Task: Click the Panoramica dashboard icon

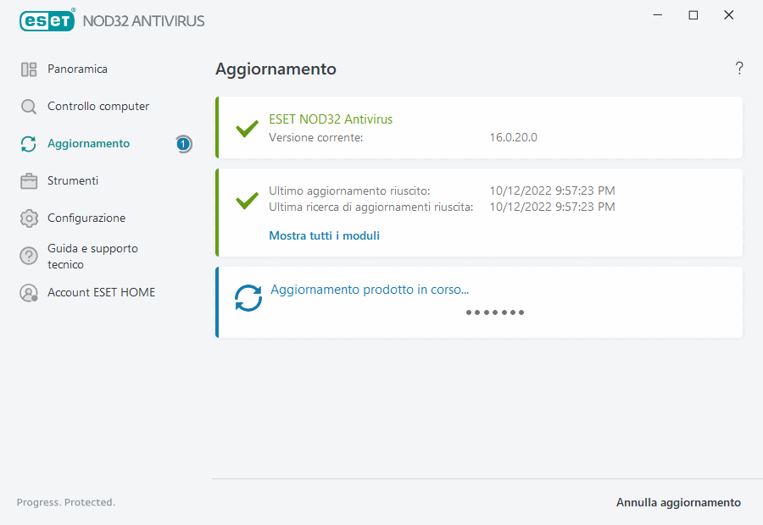Action: click(29, 69)
